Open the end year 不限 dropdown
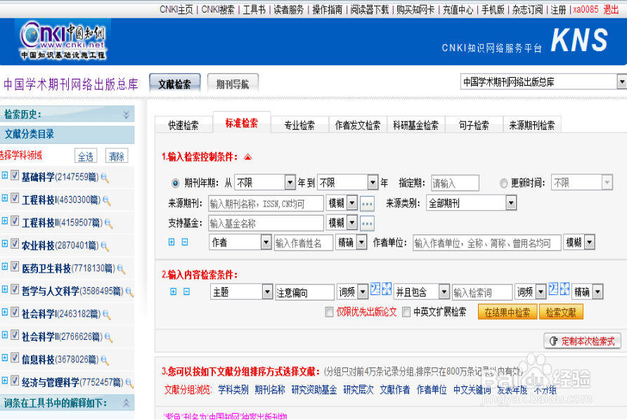This screenshot has width=627, height=420. [x=347, y=183]
